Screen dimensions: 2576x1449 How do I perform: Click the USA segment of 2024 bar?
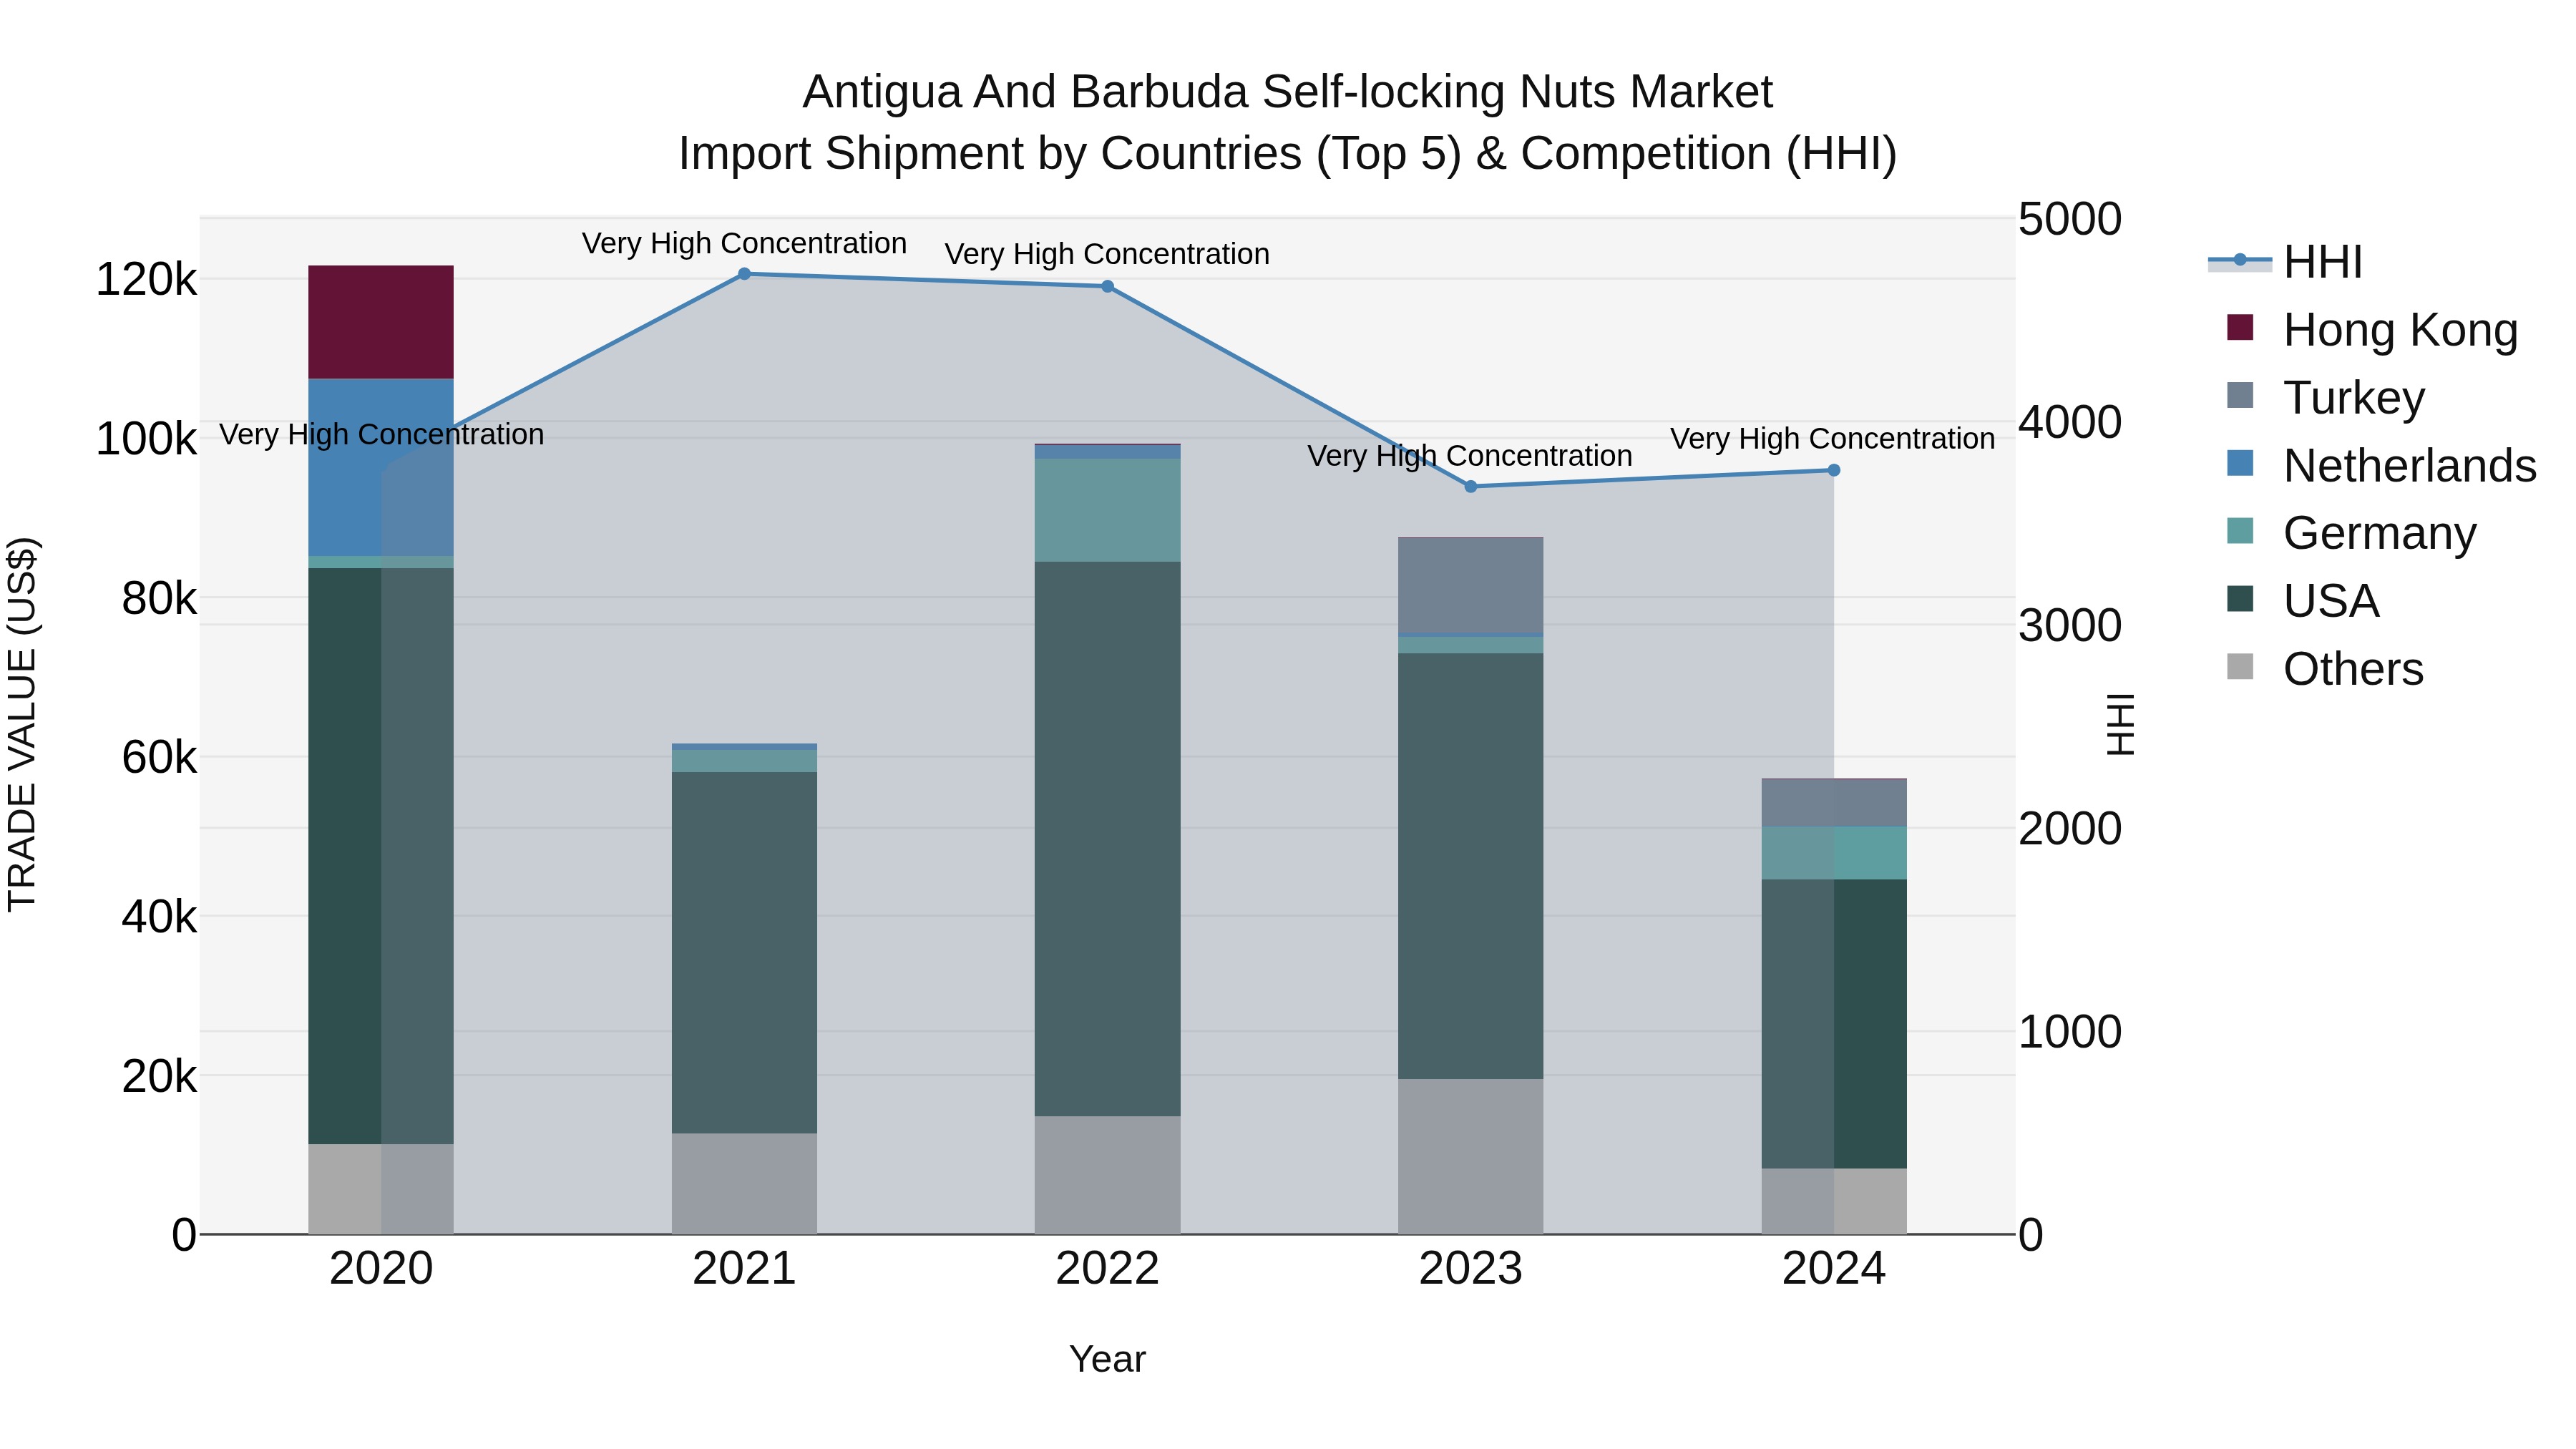(x=1834, y=1024)
